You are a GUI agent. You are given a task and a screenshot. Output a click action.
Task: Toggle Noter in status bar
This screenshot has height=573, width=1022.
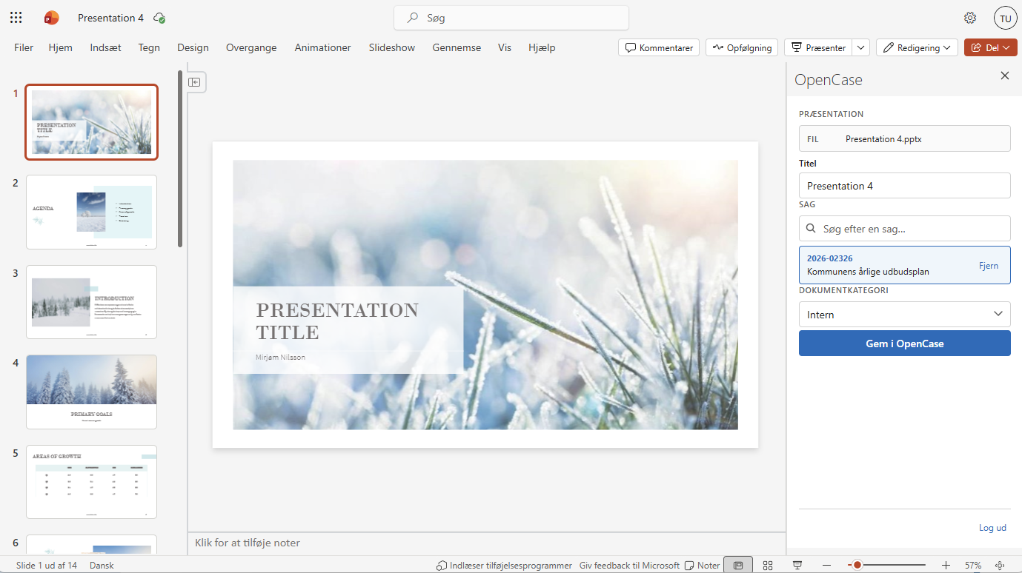pyautogui.click(x=702, y=565)
